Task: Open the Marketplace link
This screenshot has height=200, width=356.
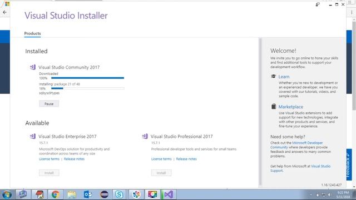Action: pos(290,107)
